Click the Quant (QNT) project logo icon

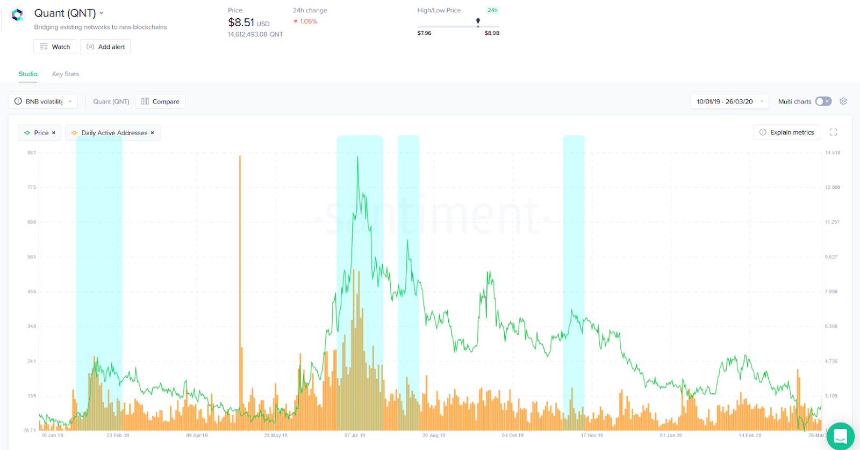[17, 14]
